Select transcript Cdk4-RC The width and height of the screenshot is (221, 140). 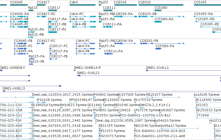83,17
